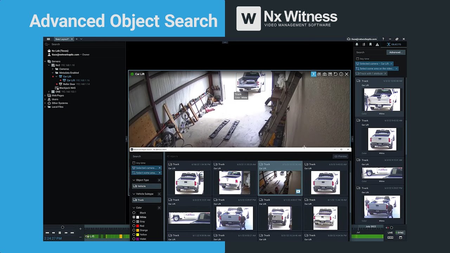Collapse the Metadata Enabled folder
This screenshot has height=253, width=450.
coord(52,73)
